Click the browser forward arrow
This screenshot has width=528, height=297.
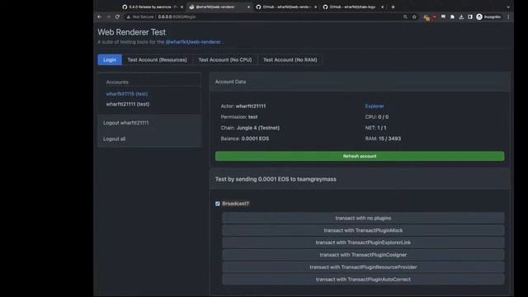(x=108, y=16)
